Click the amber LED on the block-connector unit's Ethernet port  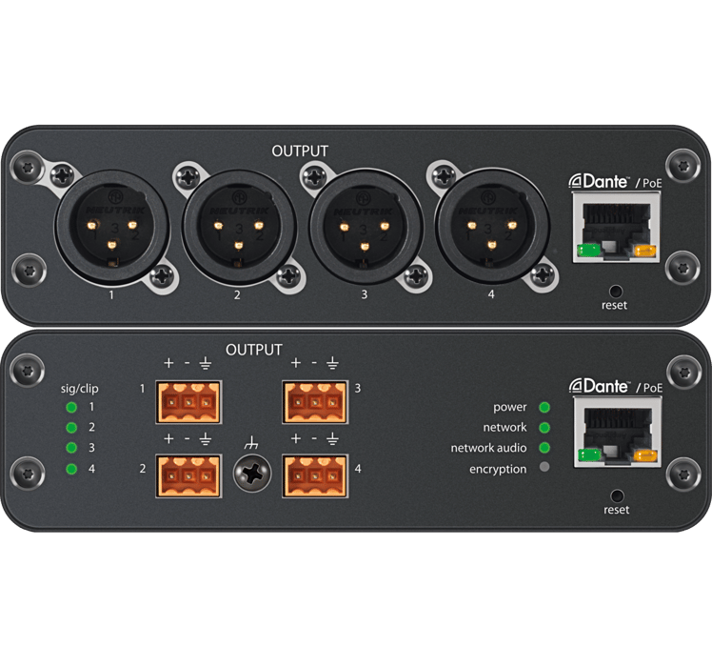tap(645, 455)
